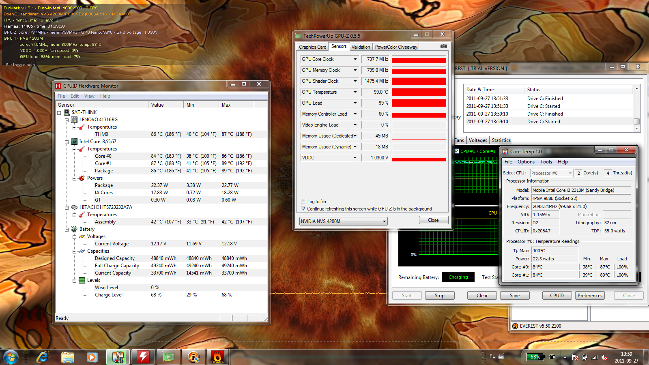Image resolution: width=649 pixels, height=365 pixels.
Task: Click GPU-Z screenshot camera icon
Action: 444,46
